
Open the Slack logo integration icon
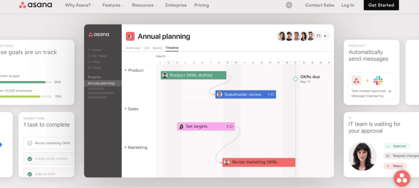tap(378, 81)
